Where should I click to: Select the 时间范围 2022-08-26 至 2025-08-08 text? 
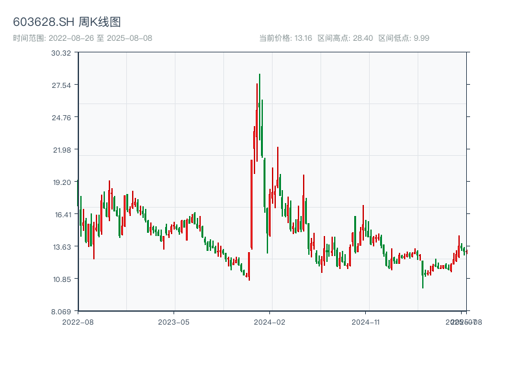pyautogui.click(x=83, y=38)
